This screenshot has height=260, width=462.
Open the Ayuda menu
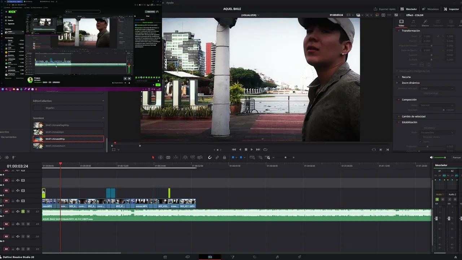[170, 3]
